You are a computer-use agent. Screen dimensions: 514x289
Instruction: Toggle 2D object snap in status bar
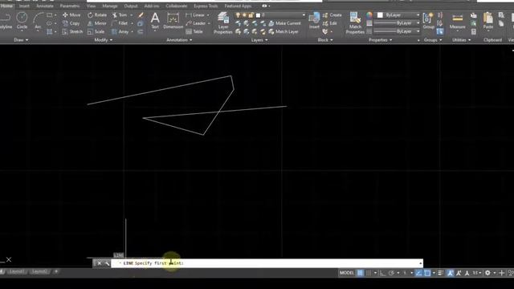pyautogui.click(x=427, y=273)
